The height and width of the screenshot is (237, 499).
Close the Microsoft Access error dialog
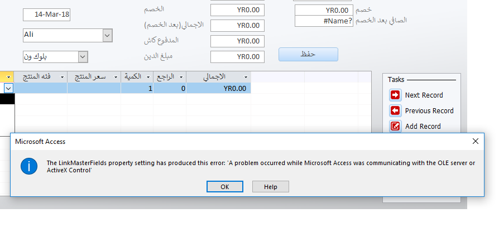tap(475, 141)
